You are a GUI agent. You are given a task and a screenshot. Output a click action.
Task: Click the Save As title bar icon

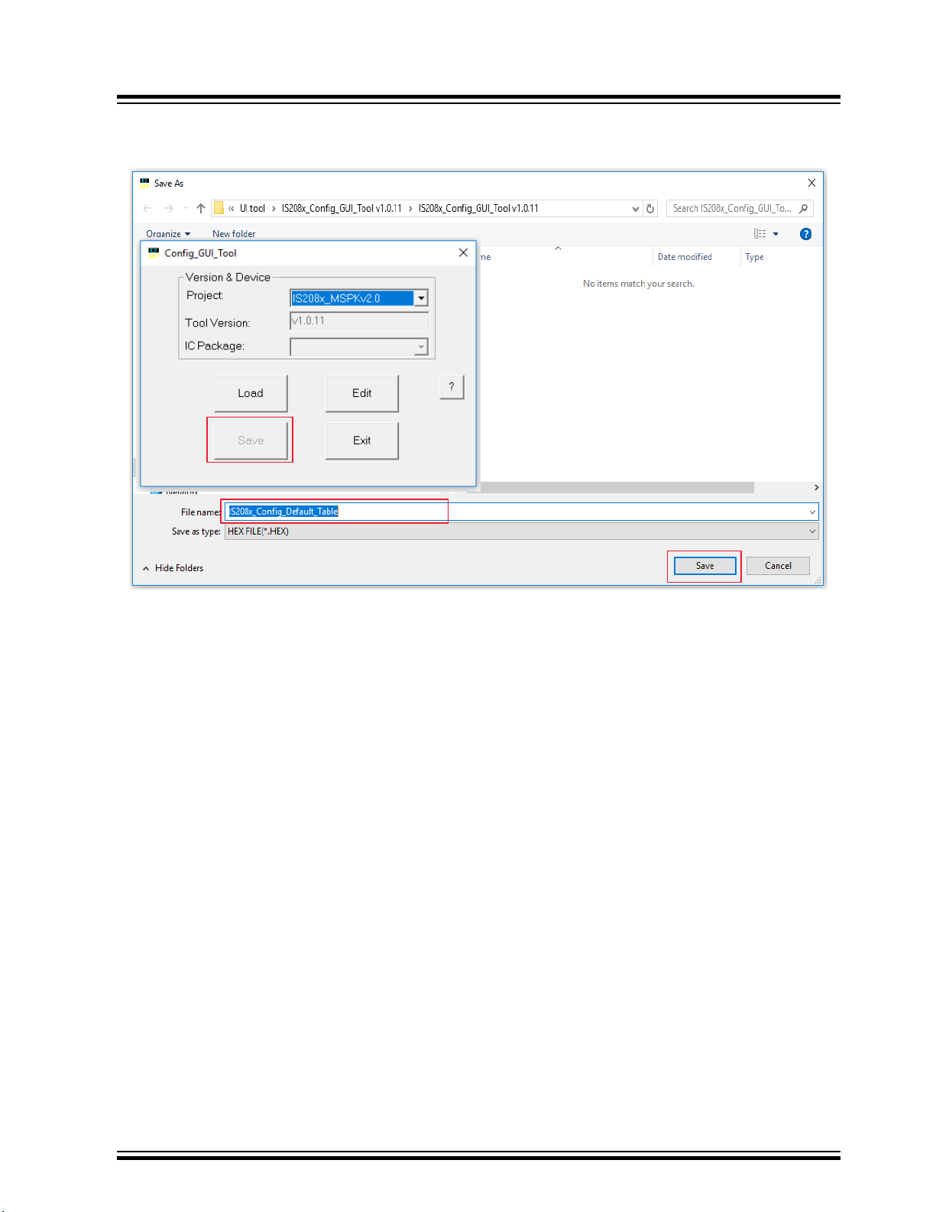pos(144,183)
